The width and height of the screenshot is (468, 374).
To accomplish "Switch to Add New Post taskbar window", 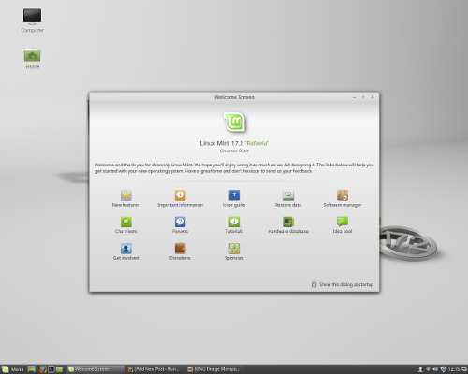I will pyautogui.click(x=154, y=369).
